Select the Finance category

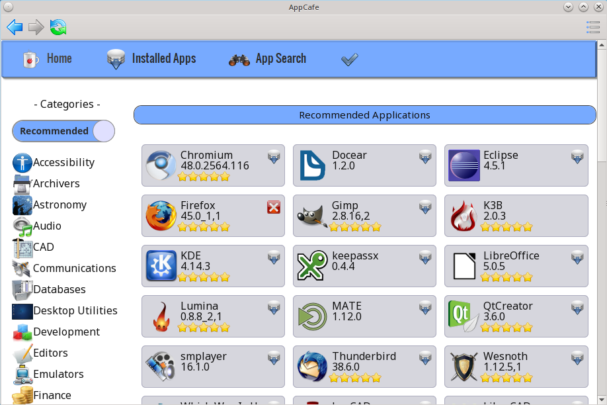tap(42, 395)
